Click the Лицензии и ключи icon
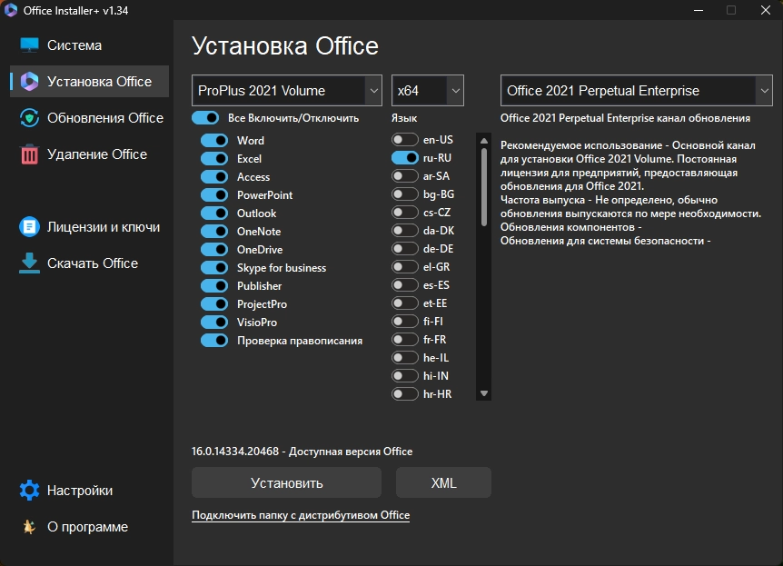 click(30, 227)
